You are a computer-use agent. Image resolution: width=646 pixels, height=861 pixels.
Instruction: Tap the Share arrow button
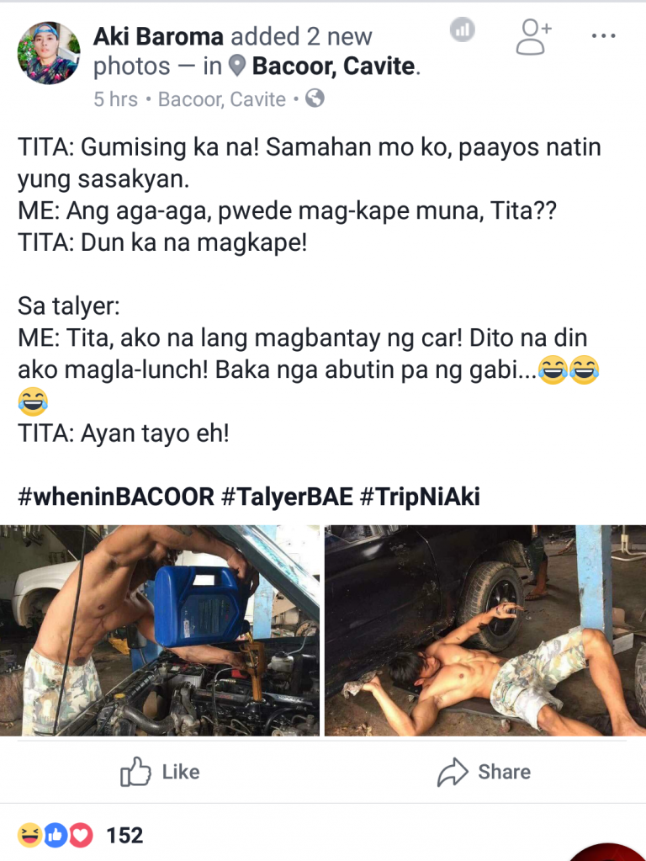point(484,772)
